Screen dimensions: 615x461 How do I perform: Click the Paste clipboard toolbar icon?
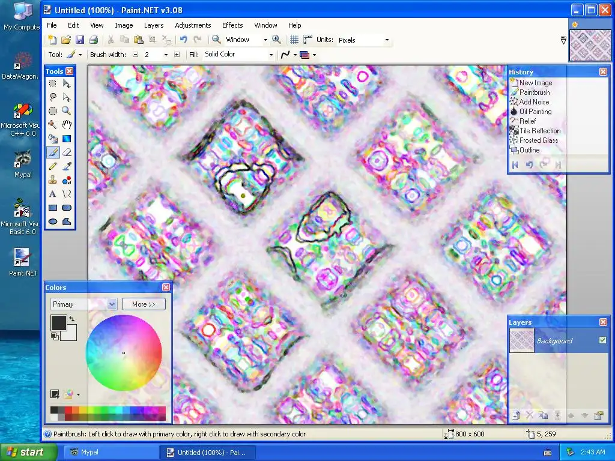(138, 40)
